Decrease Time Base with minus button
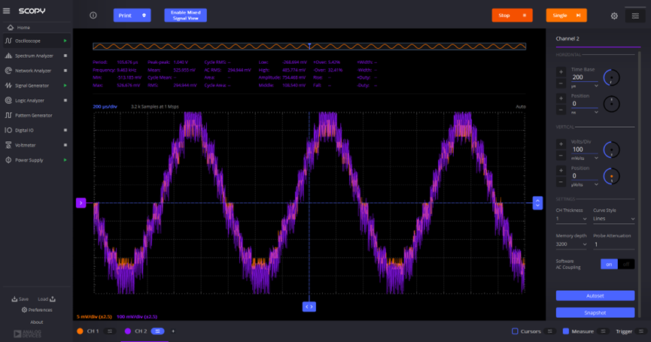The image size is (651, 342). 561,83
